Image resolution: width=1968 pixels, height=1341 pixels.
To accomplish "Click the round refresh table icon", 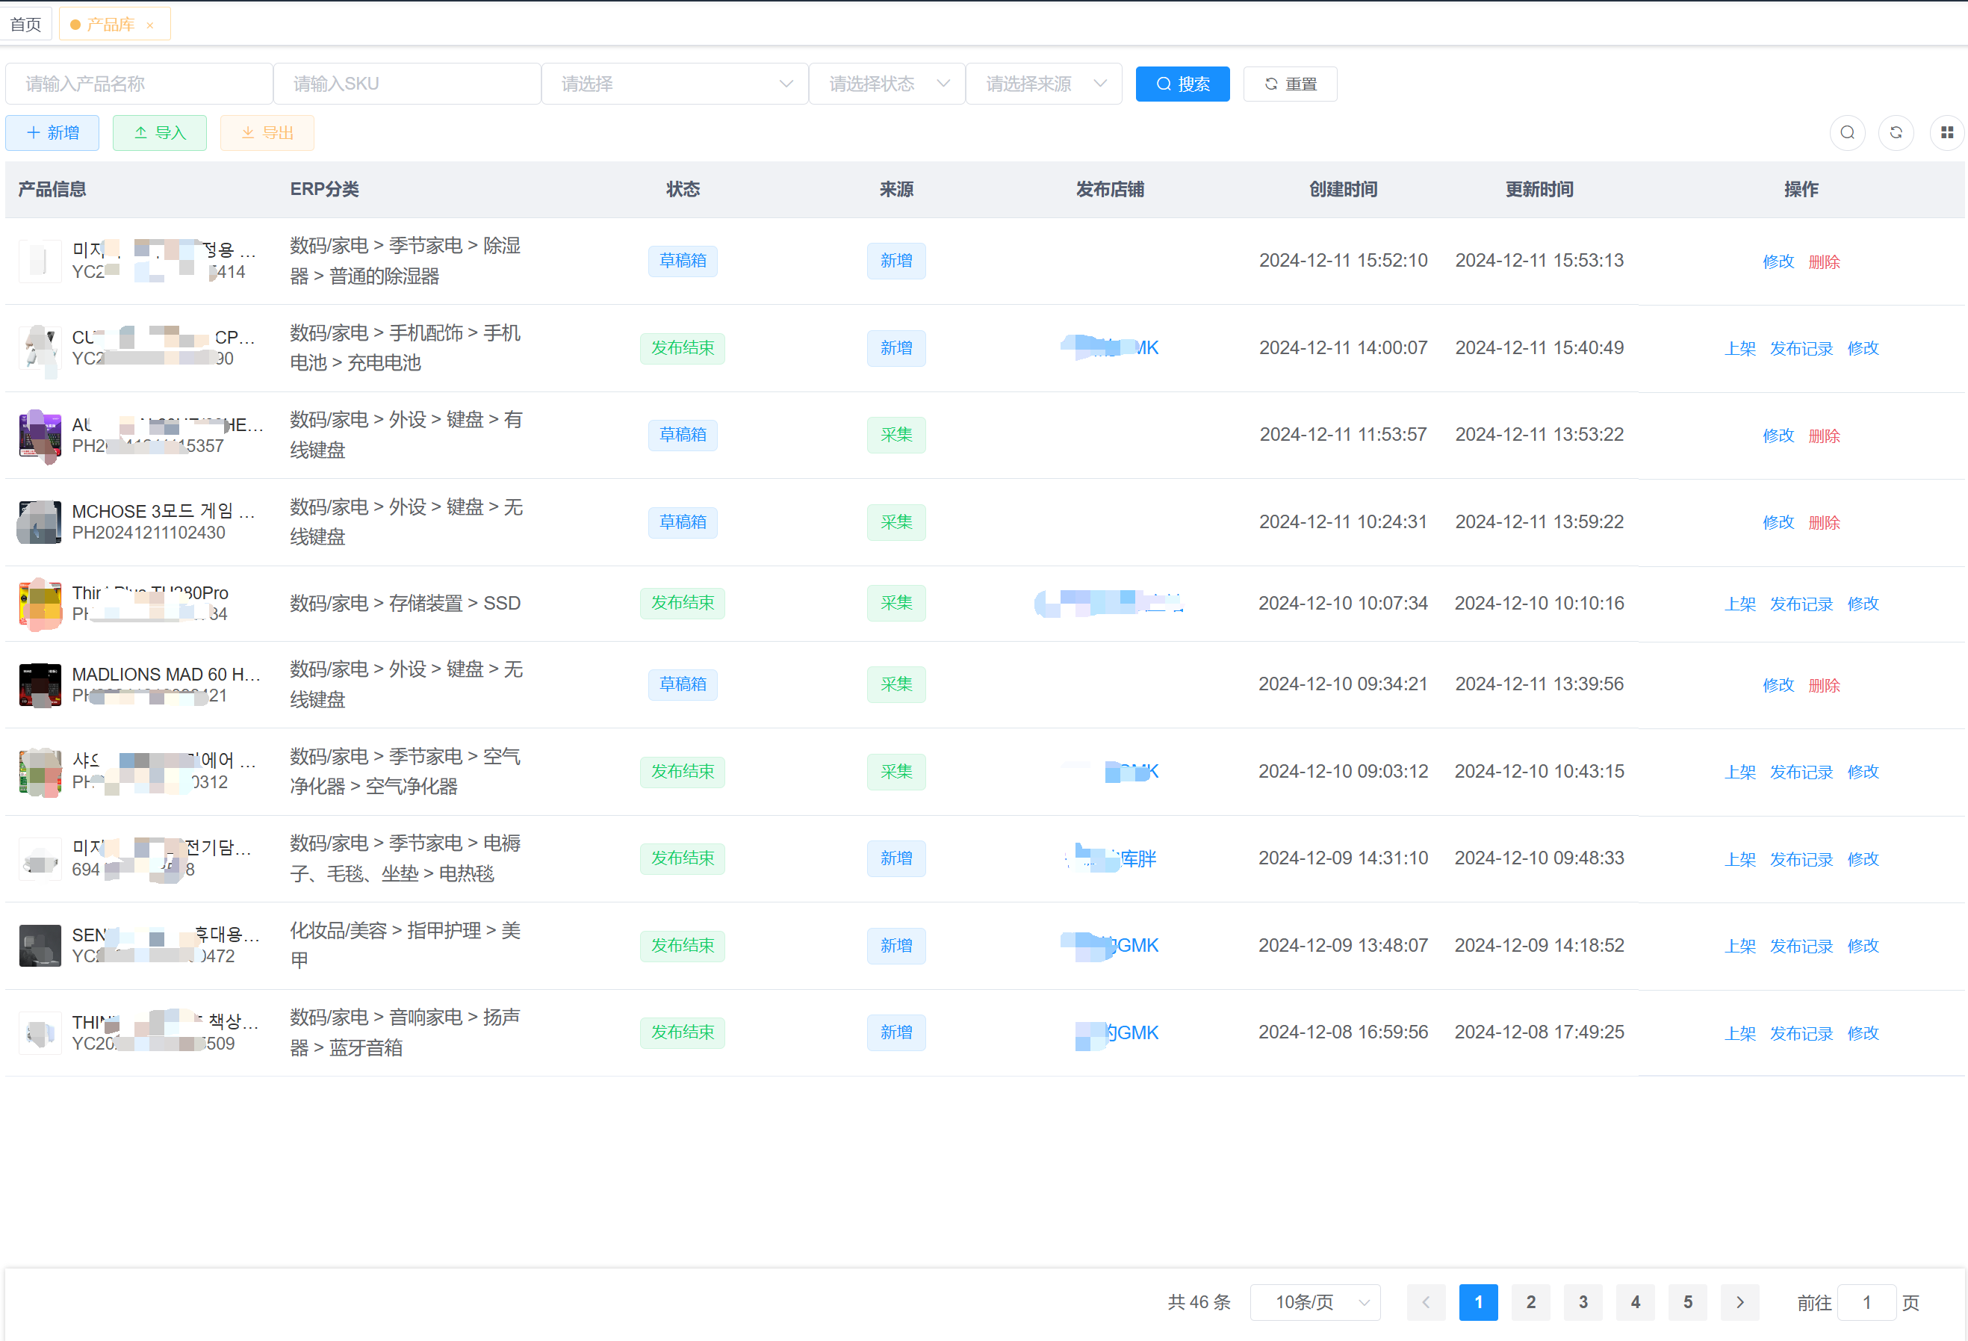I will [1895, 133].
